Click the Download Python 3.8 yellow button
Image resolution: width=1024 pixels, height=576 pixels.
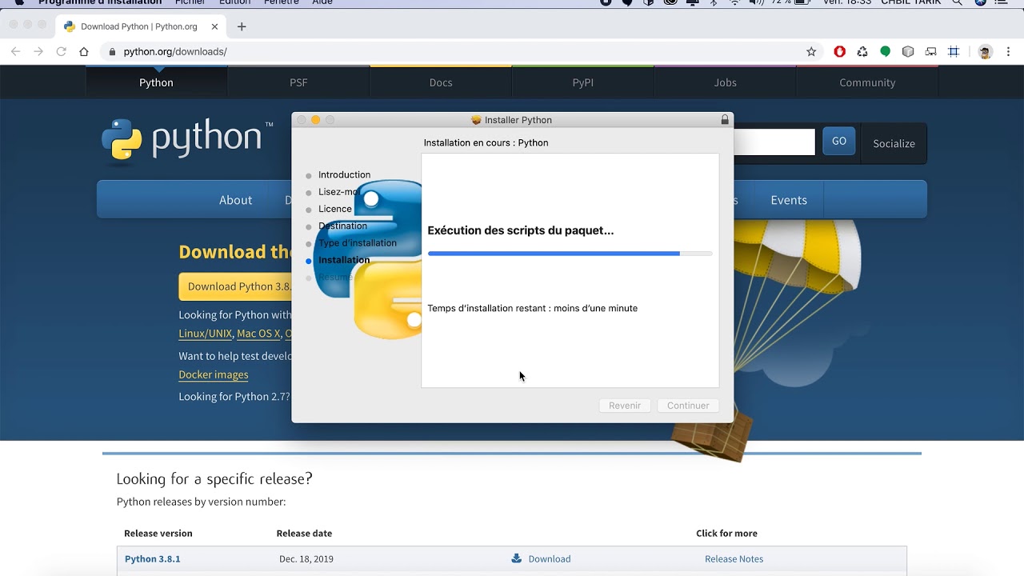coord(235,286)
